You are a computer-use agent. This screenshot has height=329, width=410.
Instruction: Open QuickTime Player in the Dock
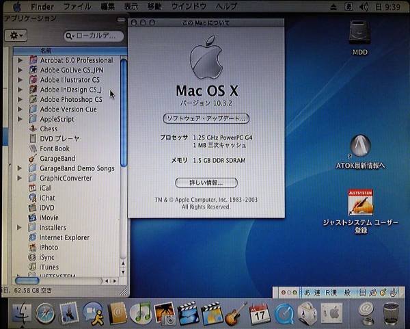point(284,314)
